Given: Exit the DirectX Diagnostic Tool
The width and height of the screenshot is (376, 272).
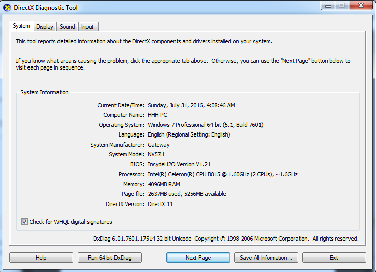Looking at the screenshot, I should click(x=334, y=258).
